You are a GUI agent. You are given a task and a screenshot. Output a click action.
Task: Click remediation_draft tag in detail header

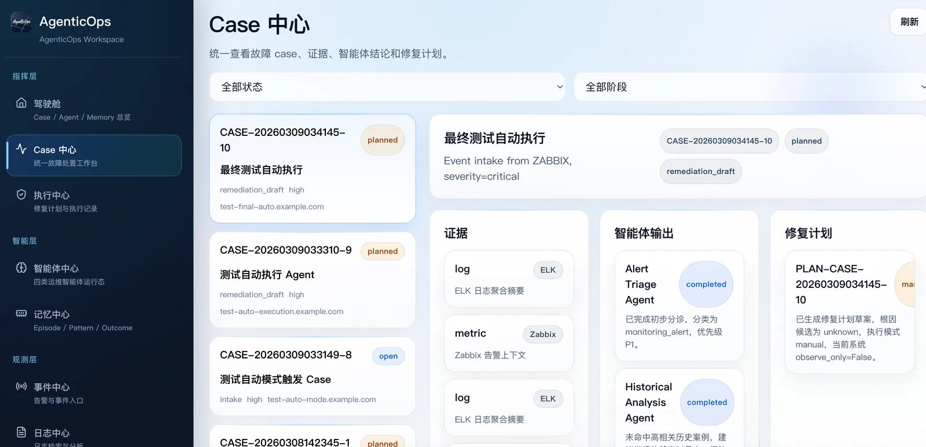point(700,171)
